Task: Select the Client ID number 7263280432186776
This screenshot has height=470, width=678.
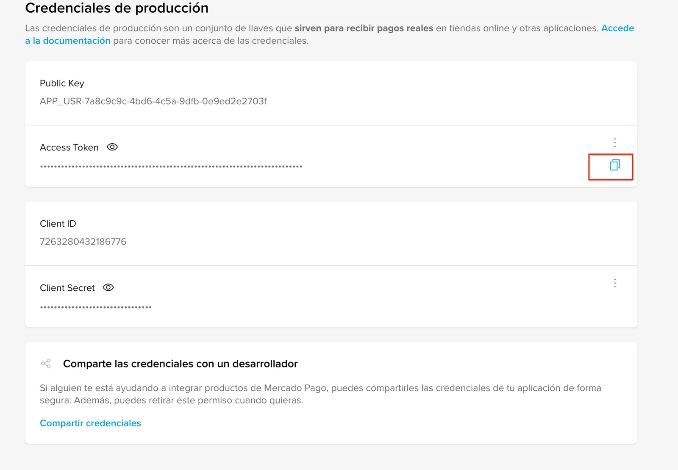Action: [x=83, y=242]
